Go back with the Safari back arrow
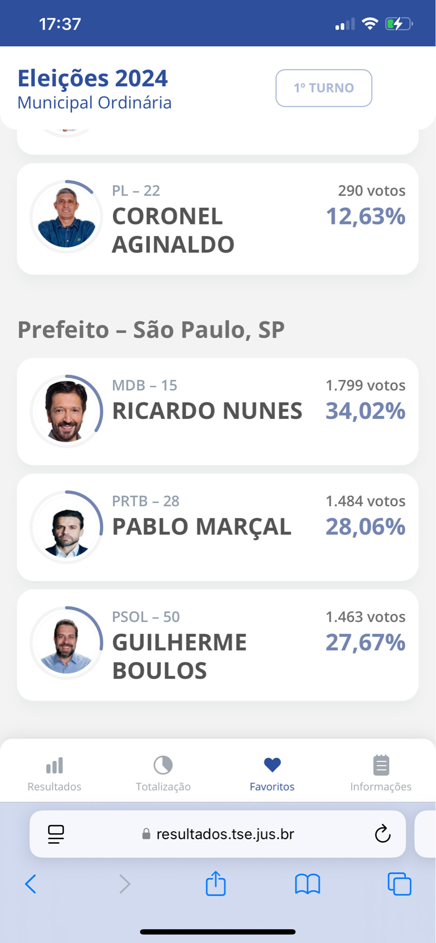 point(31,884)
